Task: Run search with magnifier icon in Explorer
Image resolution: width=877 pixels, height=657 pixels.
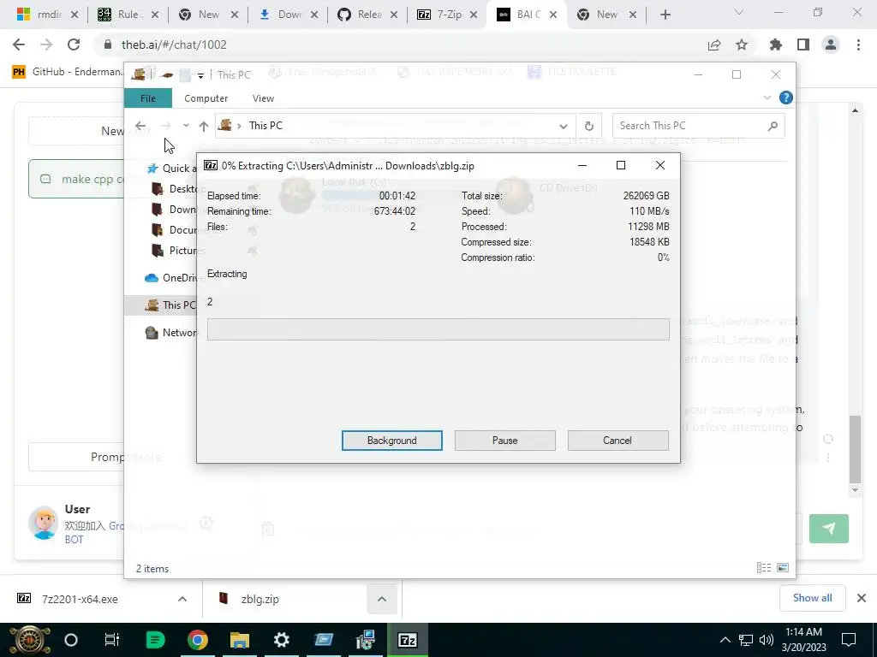Action: (773, 126)
